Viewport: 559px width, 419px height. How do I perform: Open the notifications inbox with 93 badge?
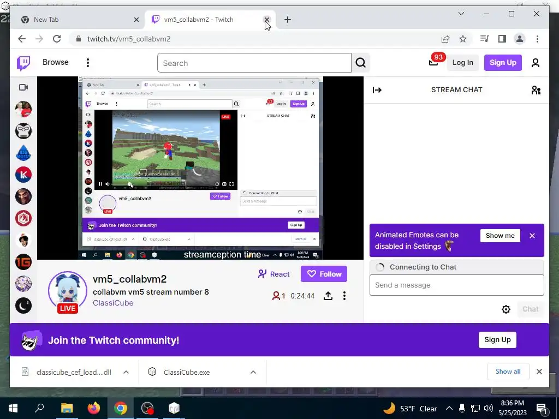[x=433, y=63]
